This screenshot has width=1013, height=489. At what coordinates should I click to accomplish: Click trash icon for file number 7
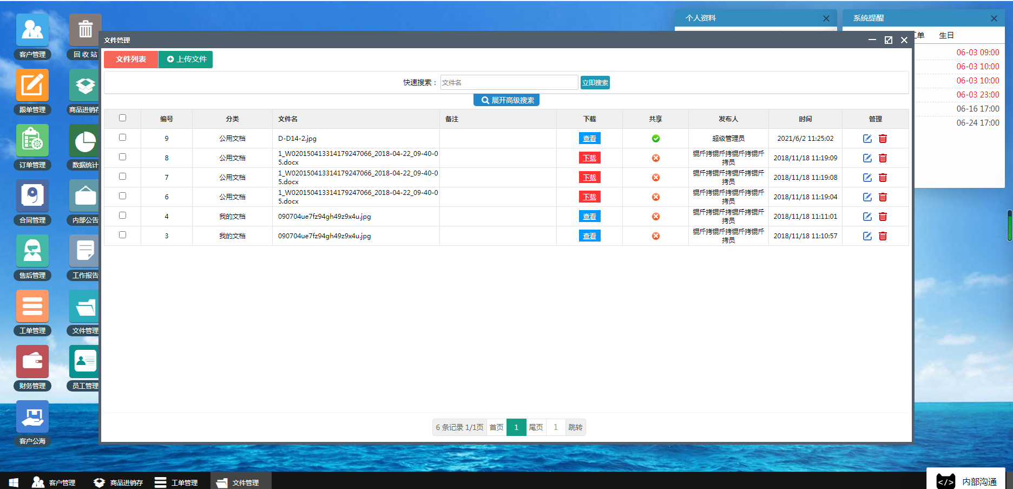pos(883,178)
